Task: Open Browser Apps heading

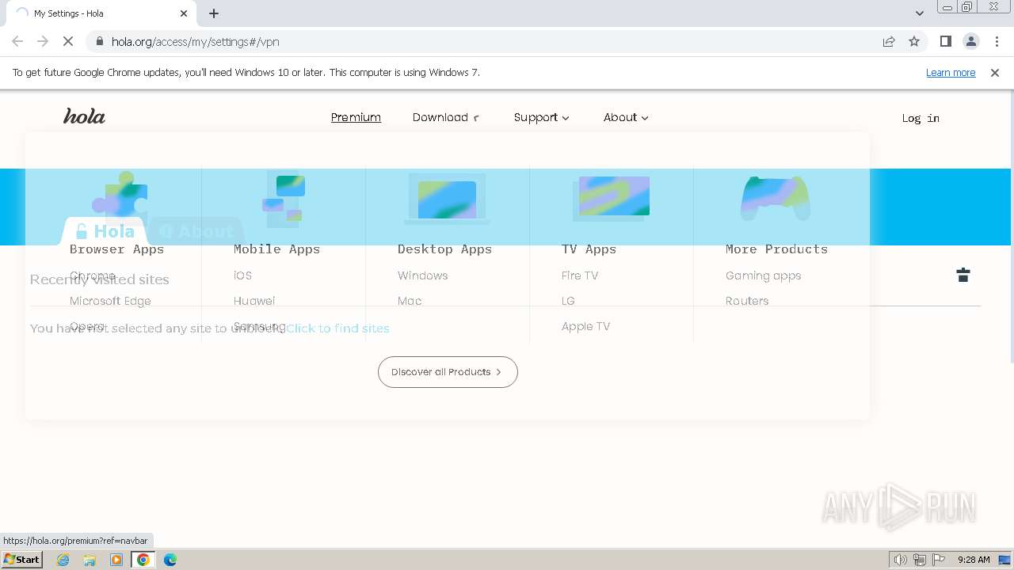Action: [116, 249]
